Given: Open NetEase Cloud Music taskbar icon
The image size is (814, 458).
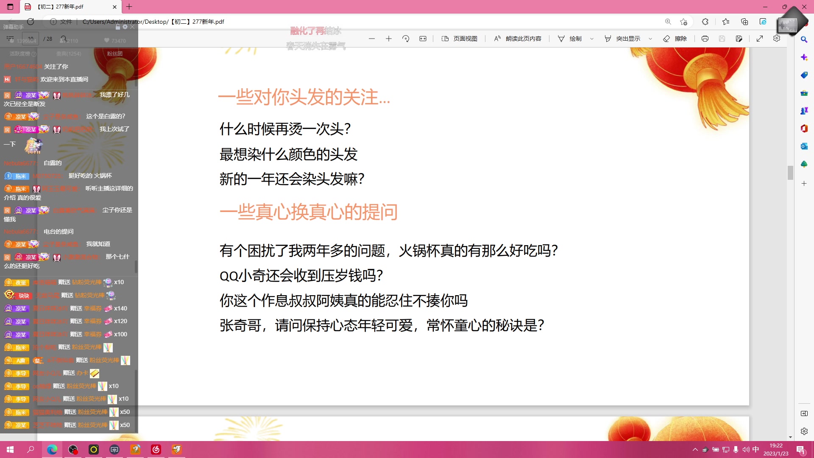Looking at the screenshot, I should pyautogui.click(x=156, y=450).
